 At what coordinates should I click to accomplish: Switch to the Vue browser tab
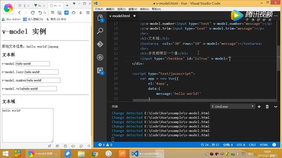(x=39, y=6)
